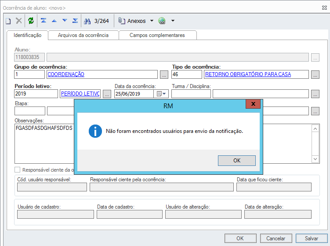330x246 pixels.
Task: Close the RM dialog with red X
Action: [x=253, y=104]
